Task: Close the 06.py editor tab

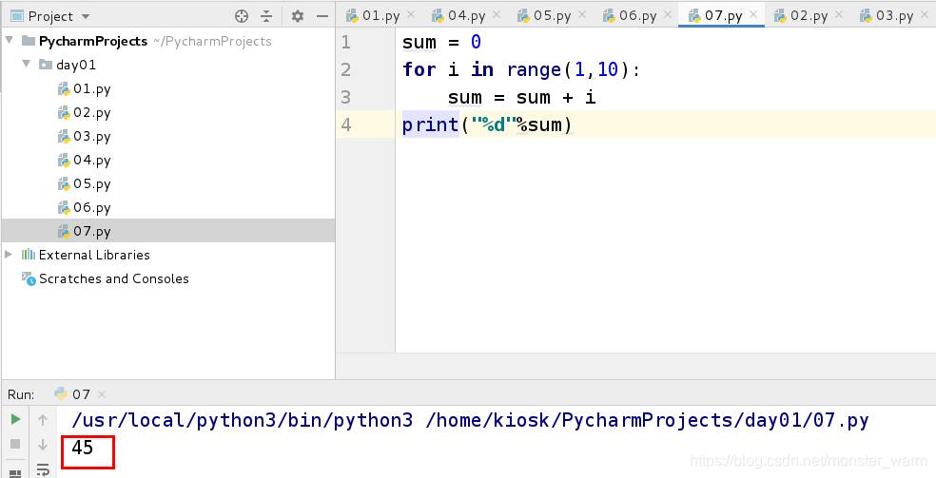Action: pyautogui.click(x=668, y=14)
